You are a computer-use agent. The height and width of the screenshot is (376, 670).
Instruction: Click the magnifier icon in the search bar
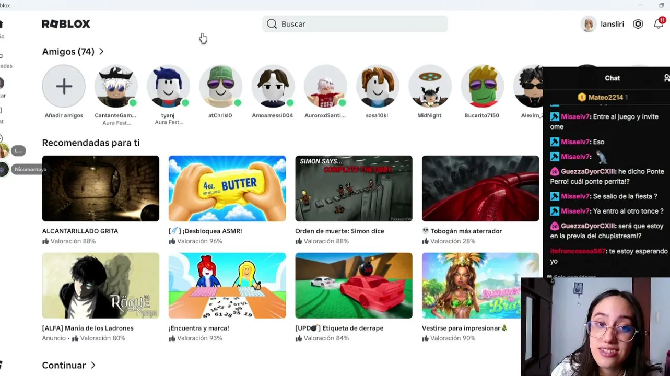(x=272, y=24)
